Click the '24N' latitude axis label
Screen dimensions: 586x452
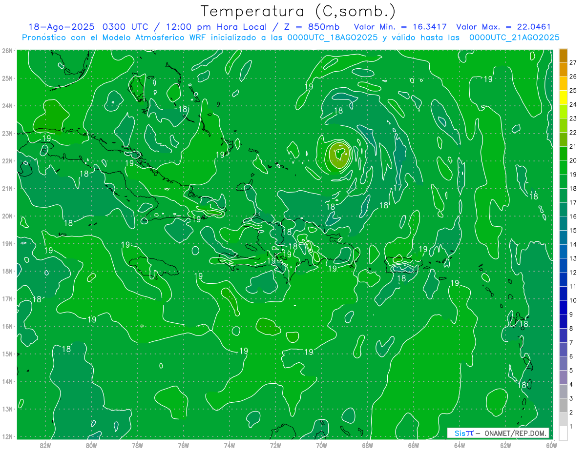(7, 106)
